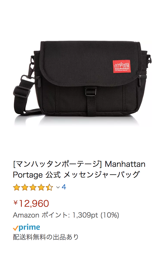Click the first gold rating star
The width and height of the screenshot is (158, 257).
click(17, 187)
